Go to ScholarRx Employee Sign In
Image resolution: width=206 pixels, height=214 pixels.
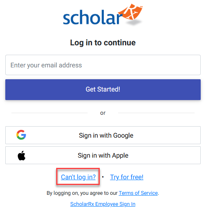[x=103, y=204]
